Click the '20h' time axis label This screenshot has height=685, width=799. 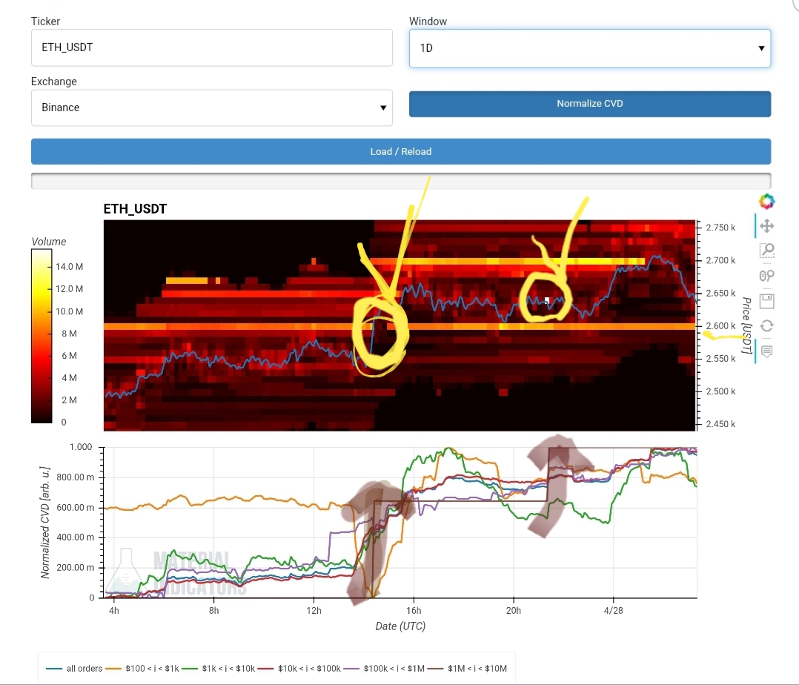pyautogui.click(x=513, y=611)
